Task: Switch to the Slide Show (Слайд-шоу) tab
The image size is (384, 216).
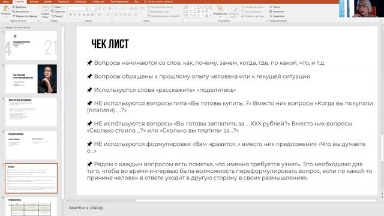Action: (x=98, y=1)
